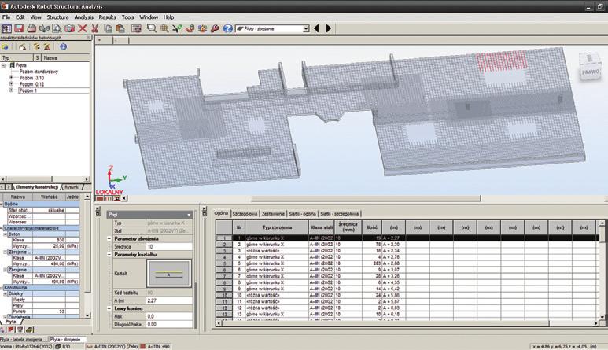
Task: Click the PRAWO view cube
Action: pyautogui.click(x=590, y=68)
